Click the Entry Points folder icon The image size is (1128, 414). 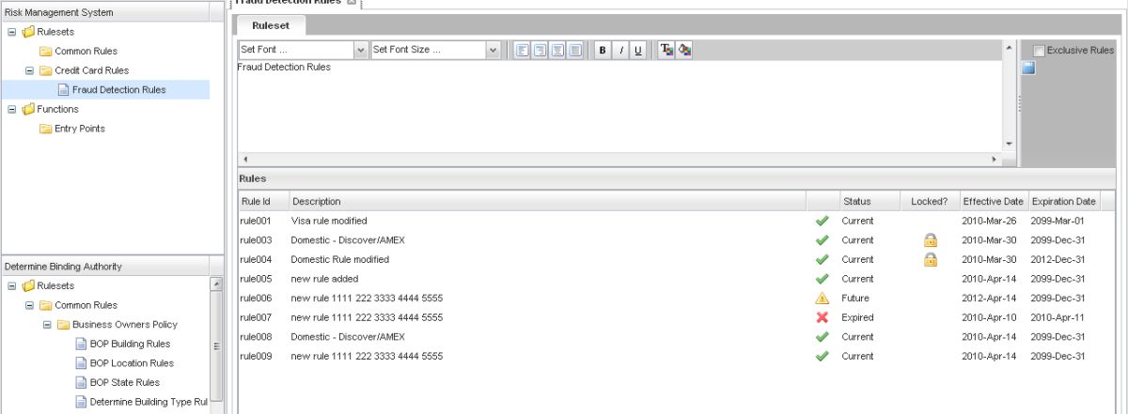click(45, 129)
